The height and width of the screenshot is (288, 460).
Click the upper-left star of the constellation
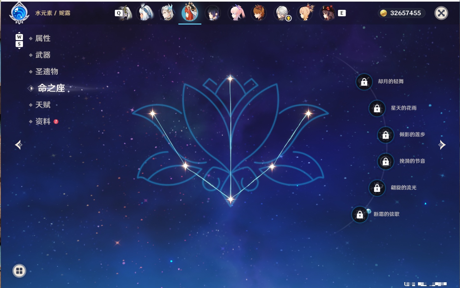coord(153,113)
